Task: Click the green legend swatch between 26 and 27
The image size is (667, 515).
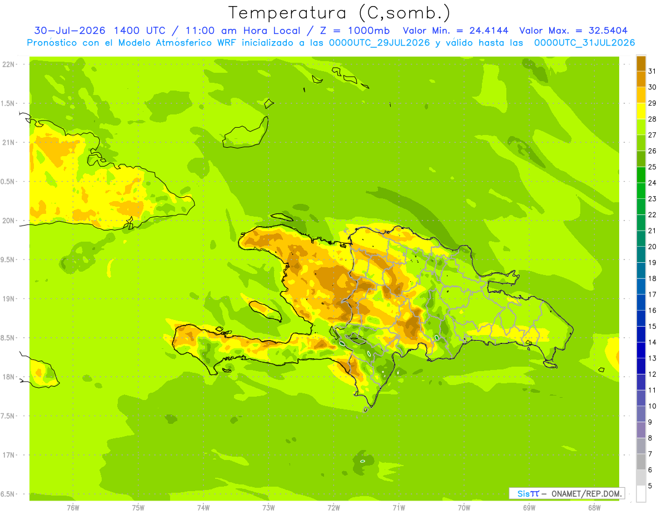Action: point(641,143)
